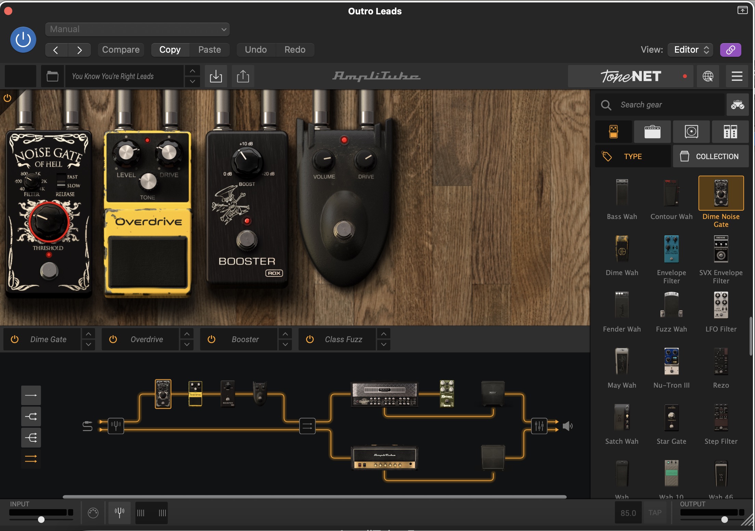
Task: Click the Booster slot up arrow
Action: pos(286,334)
